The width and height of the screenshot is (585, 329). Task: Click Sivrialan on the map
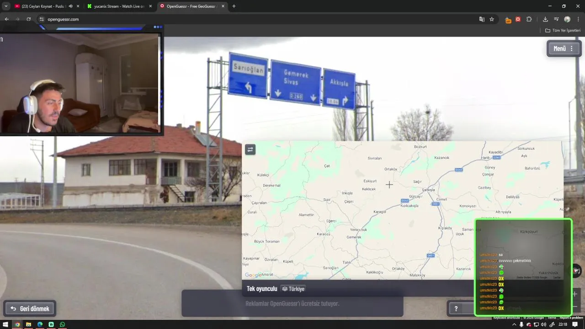pyautogui.click(x=374, y=158)
